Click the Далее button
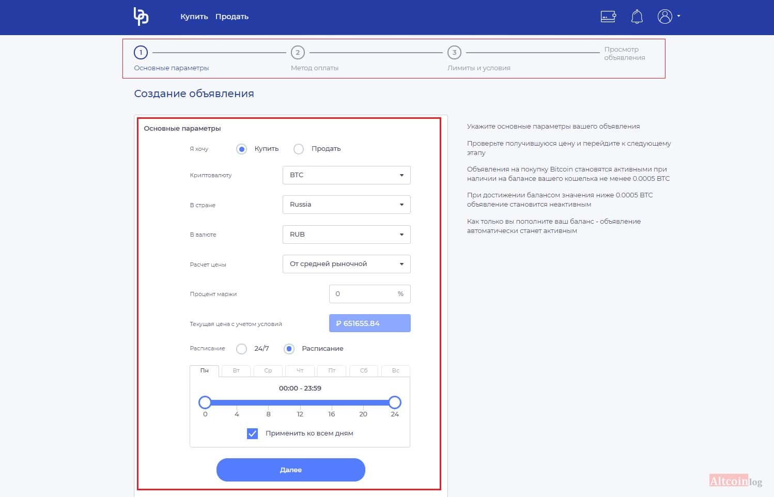The height and width of the screenshot is (497, 774). (x=291, y=470)
